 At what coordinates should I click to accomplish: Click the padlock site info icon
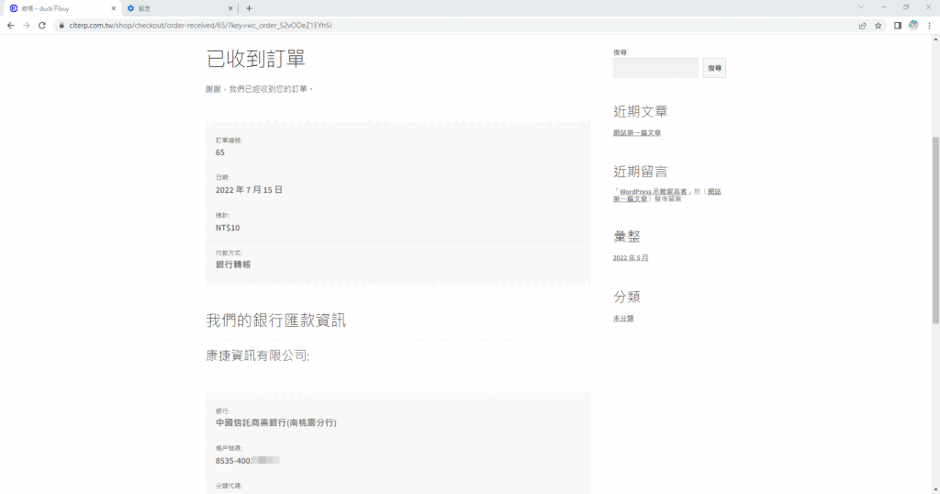(x=61, y=26)
